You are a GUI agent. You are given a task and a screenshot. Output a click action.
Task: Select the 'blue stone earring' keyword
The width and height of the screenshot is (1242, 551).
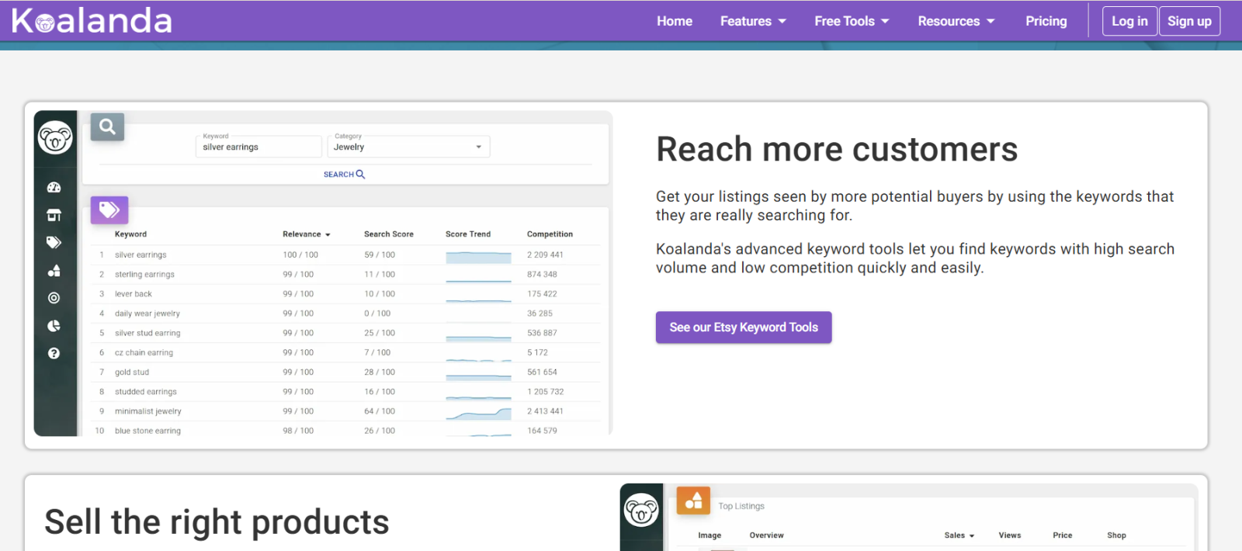(x=147, y=431)
